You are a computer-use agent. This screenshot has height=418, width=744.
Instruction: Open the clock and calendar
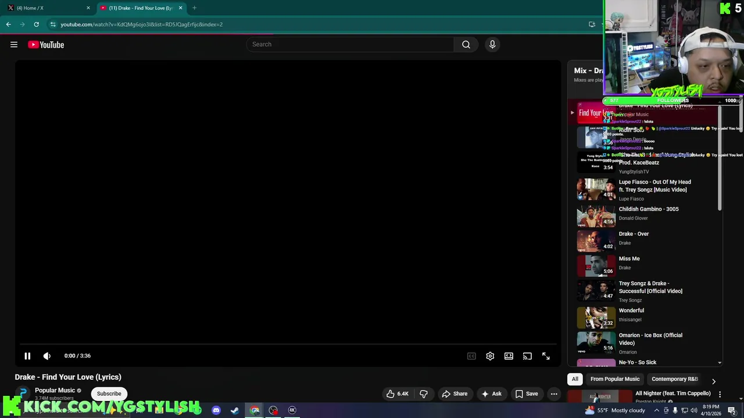click(711, 410)
